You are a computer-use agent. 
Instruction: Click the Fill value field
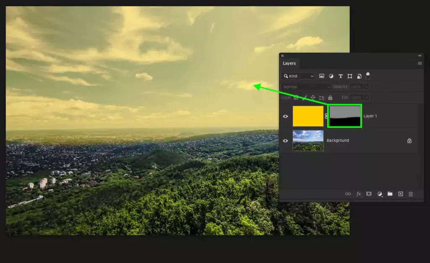pos(356,98)
